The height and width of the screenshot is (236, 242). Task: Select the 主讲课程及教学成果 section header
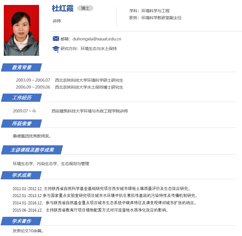point(32,150)
